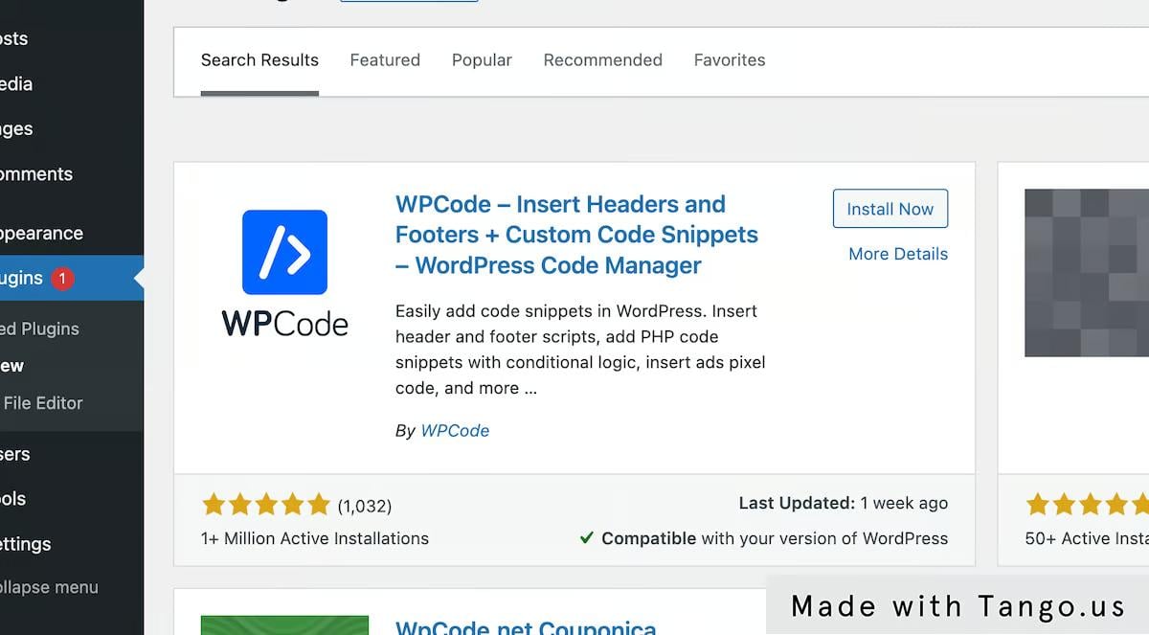1149x635 pixels.
Task: Click the WPCode five-star rating
Action: (265, 505)
